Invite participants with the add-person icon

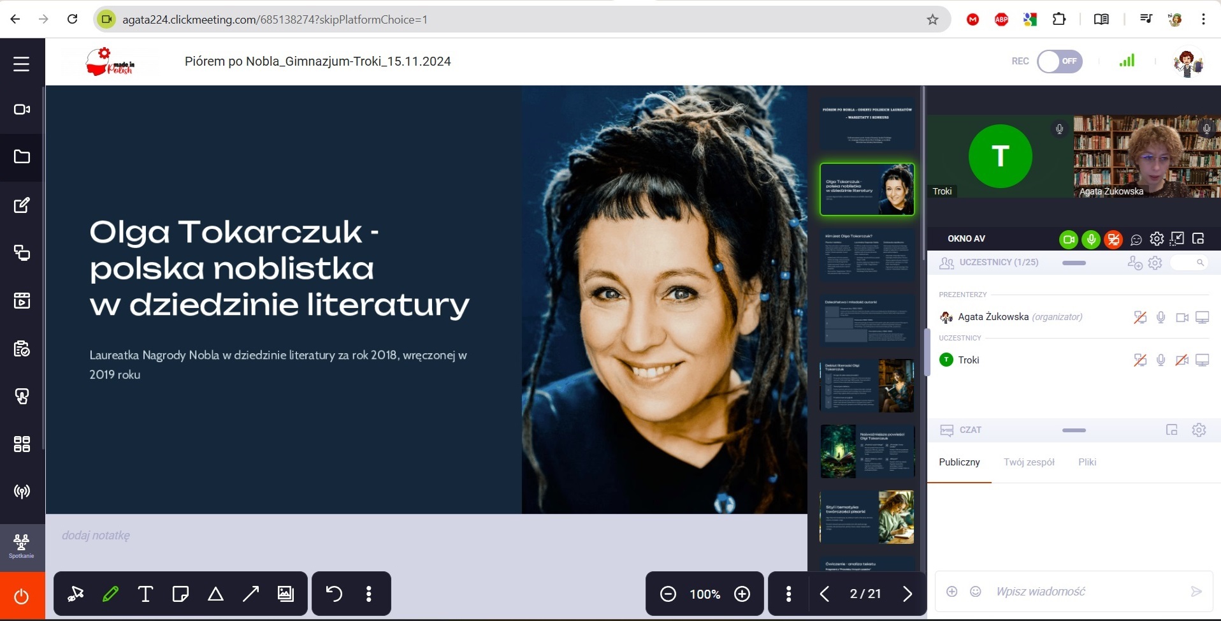click(1134, 263)
